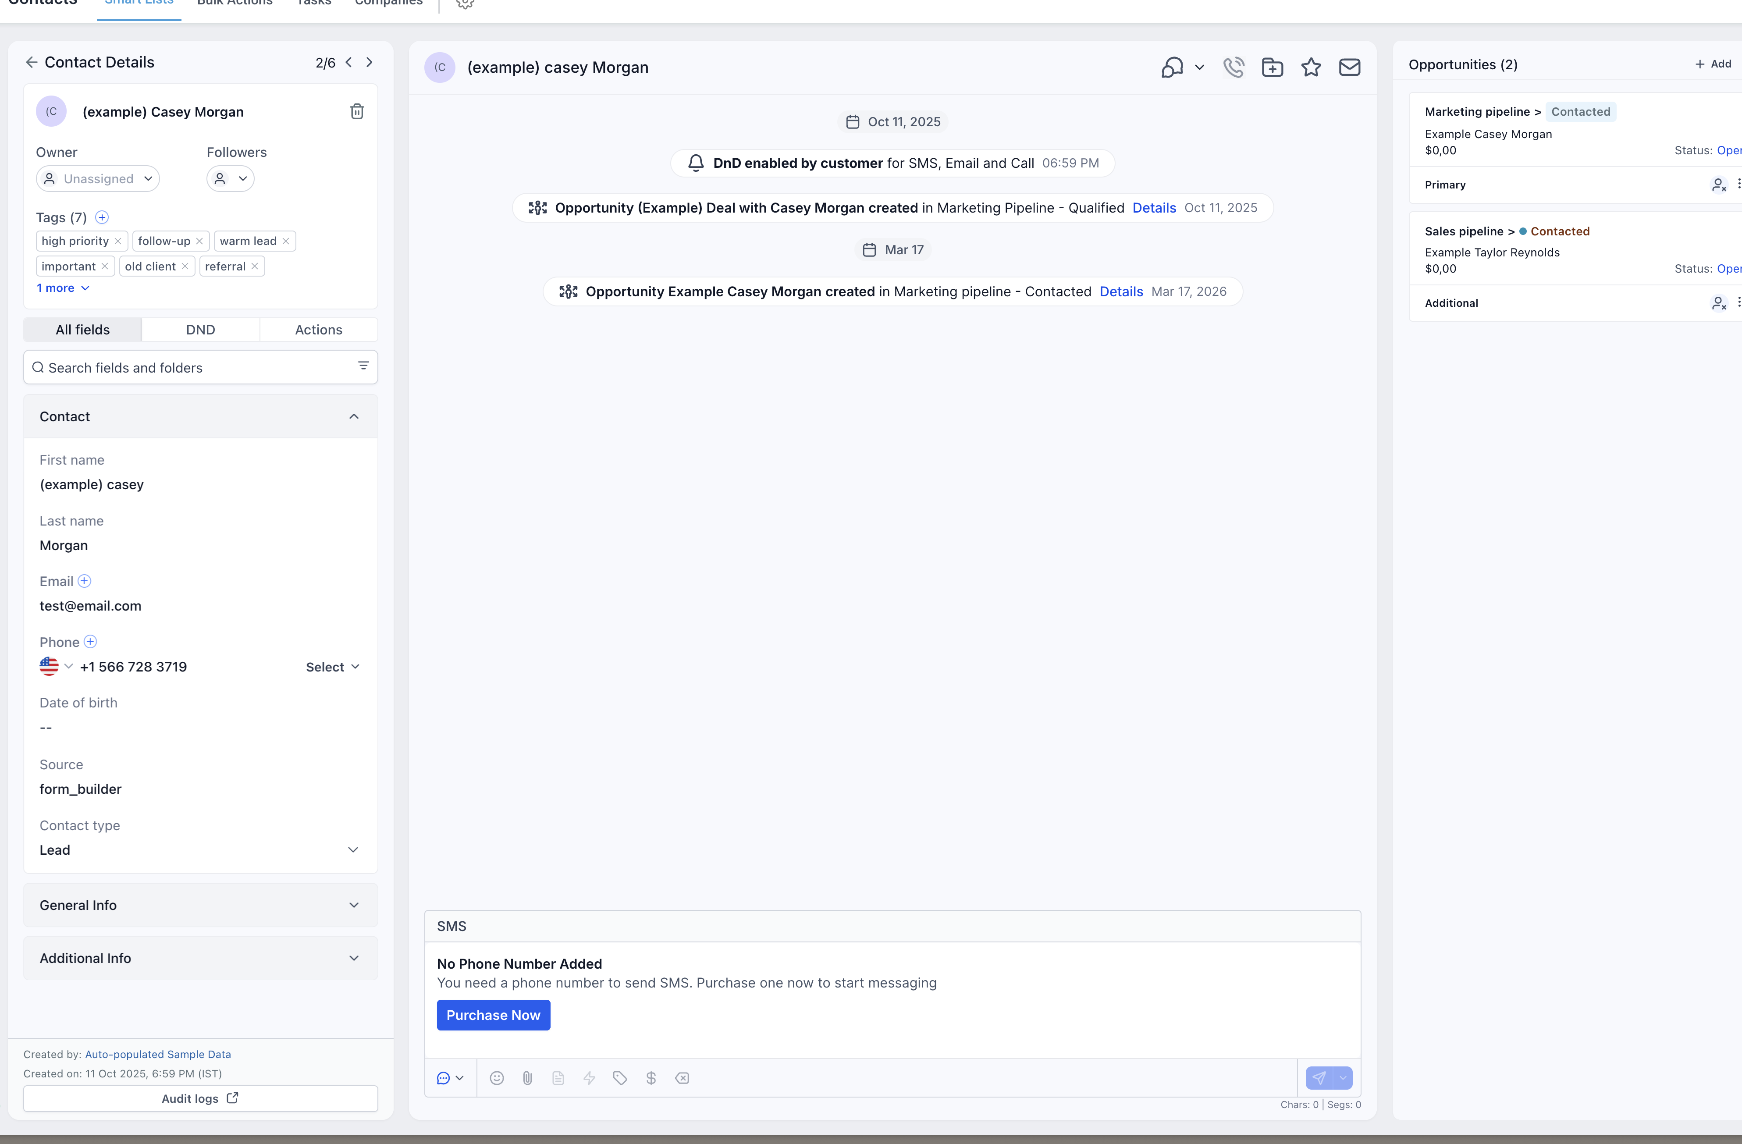Open the emoji picker in message toolbar
The height and width of the screenshot is (1144, 1742).
point(496,1077)
